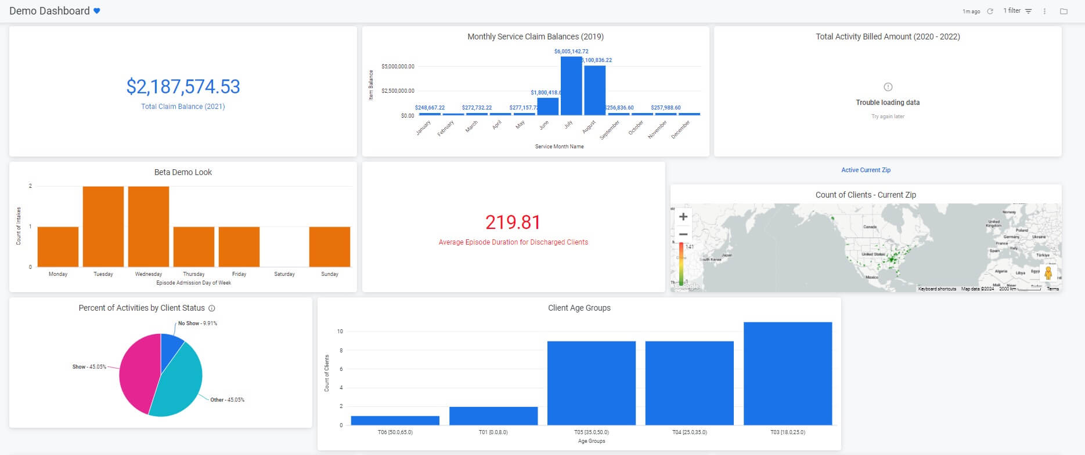Click the Average Episode Duration for Discharged Clients label
This screenshot has height=455, width=1085.
click(513, 242)
